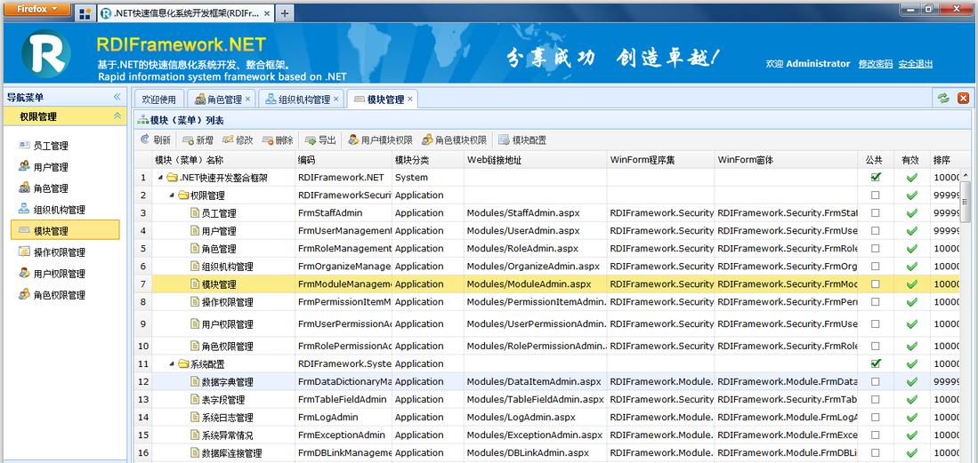The width and height of the screenshot is (978, 463).
Task: Click the 修改密码 link
Action: (876, 64)
